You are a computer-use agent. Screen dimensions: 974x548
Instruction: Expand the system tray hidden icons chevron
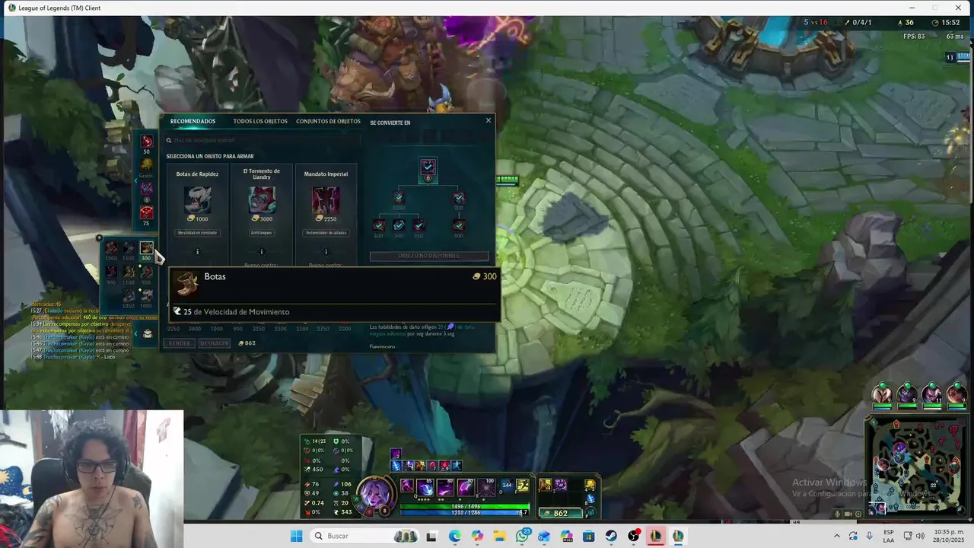836,536
